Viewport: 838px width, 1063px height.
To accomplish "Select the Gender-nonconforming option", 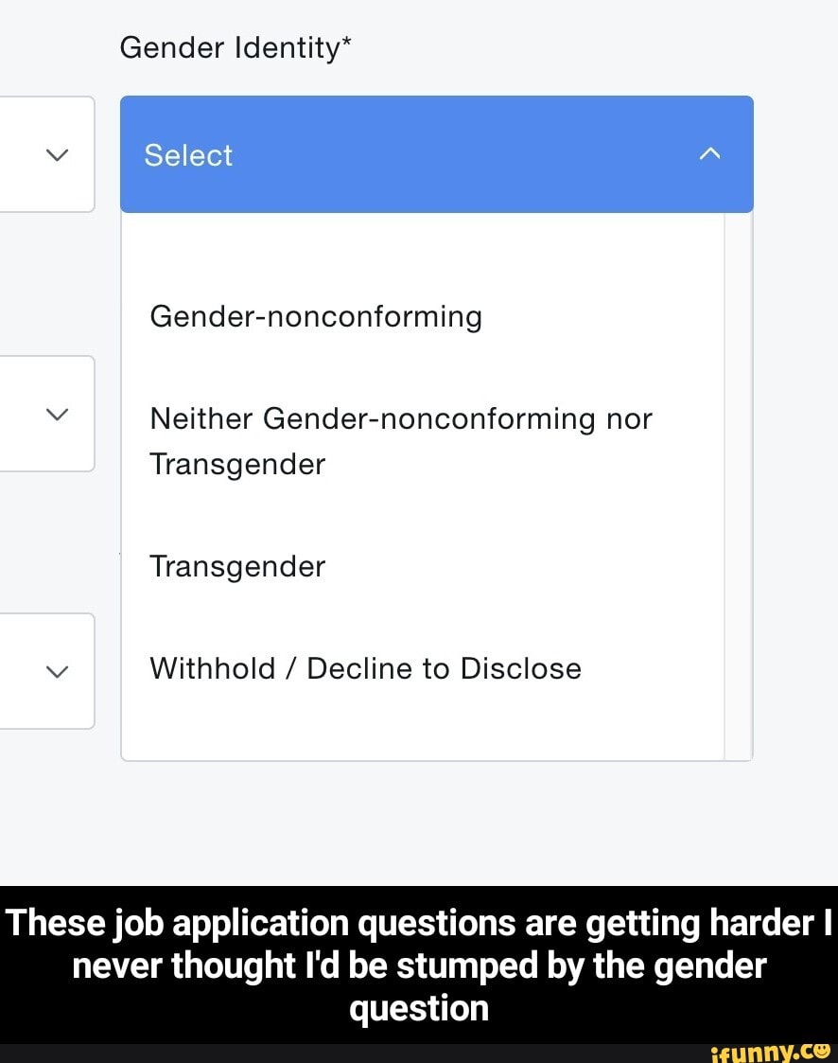I will 316,316.
